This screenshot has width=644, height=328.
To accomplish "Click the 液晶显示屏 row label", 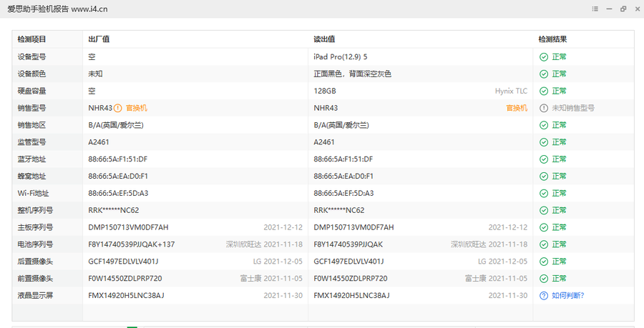I will pyautogui.click(x=35, y=296).
